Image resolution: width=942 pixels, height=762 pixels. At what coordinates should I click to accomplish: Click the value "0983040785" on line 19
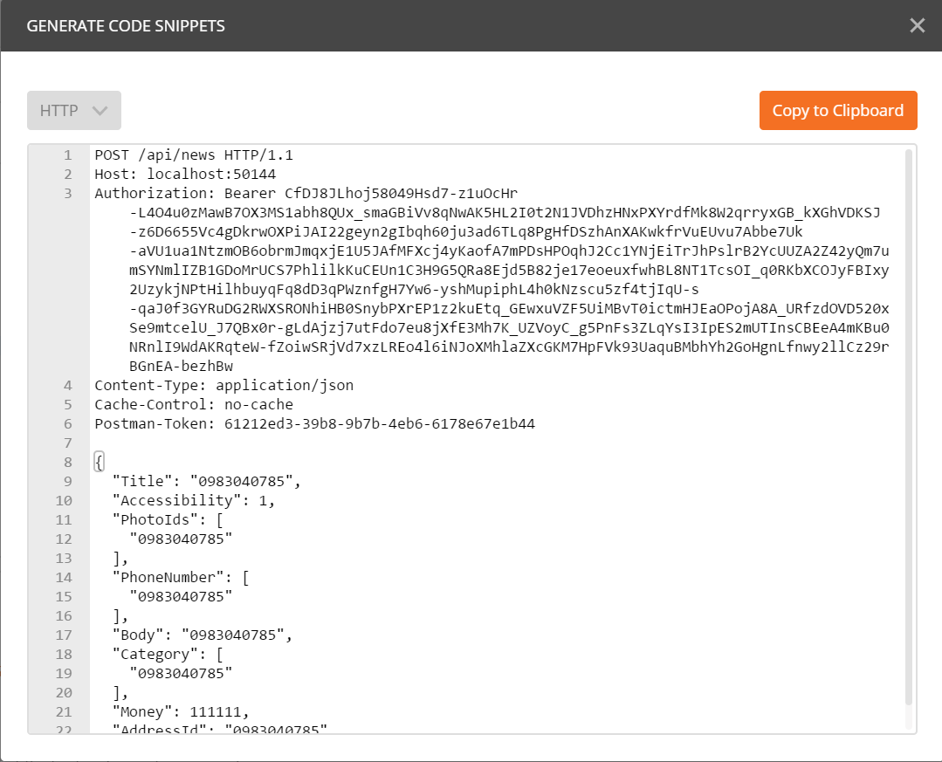coord(181,674)
